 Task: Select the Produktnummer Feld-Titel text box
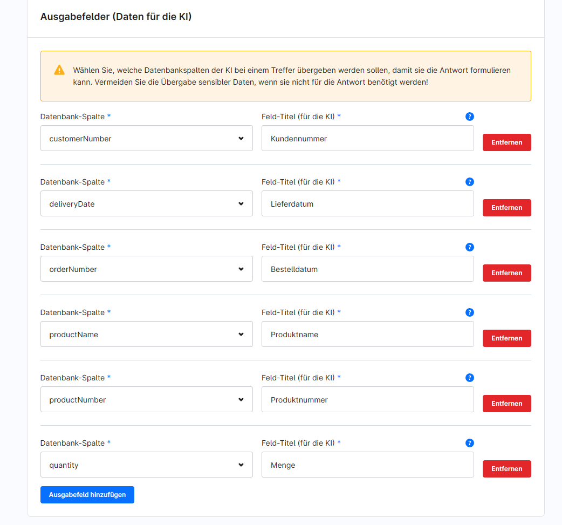pos(367,399)
